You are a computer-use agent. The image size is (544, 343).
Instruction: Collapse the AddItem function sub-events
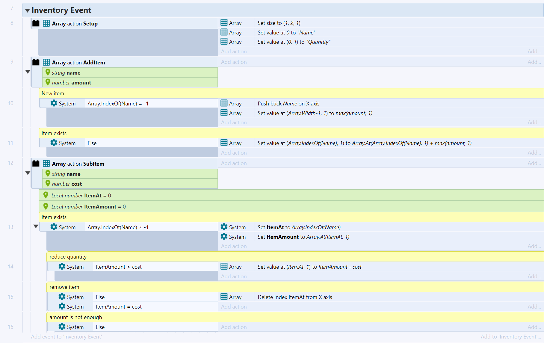click(28, 72)
